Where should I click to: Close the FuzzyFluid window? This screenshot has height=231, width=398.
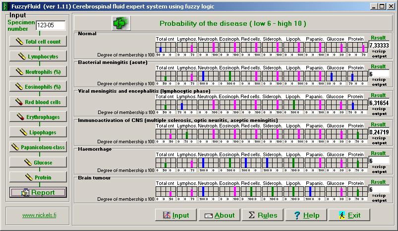tap(391, 6)
